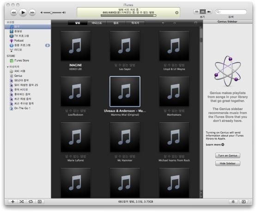Click the 681 albums status text
The width and height of the screenshot is (257, 212).
click(x=135, y=202)
